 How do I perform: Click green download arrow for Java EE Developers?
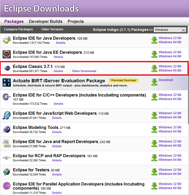pyautogui.click(x=155, y=54)
